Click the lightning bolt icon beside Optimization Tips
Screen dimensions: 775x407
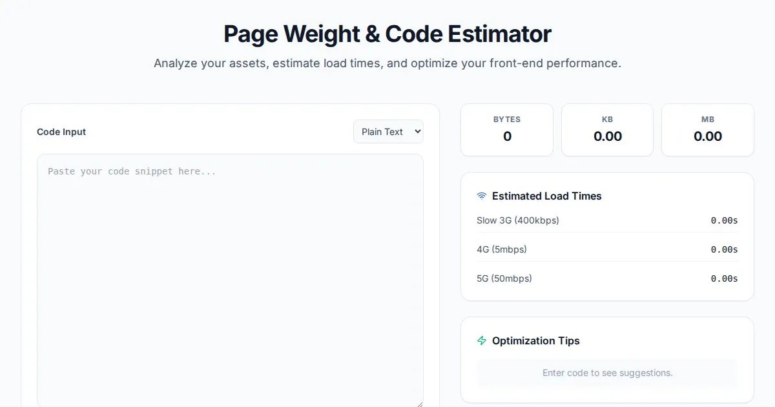pos(482,340)
